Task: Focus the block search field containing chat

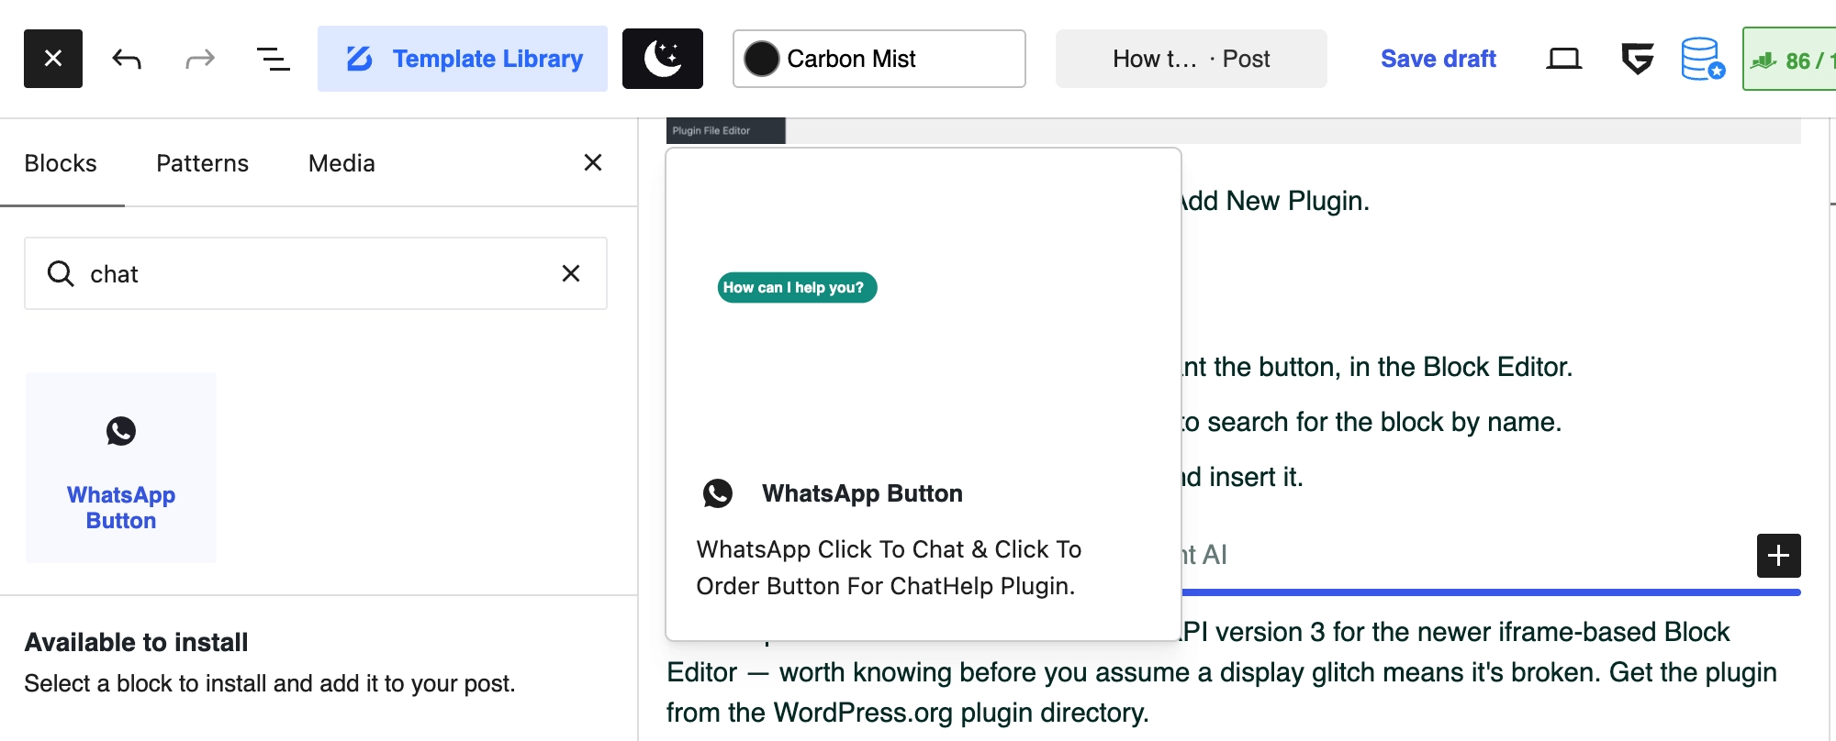Action: click(x=316, y=273)
